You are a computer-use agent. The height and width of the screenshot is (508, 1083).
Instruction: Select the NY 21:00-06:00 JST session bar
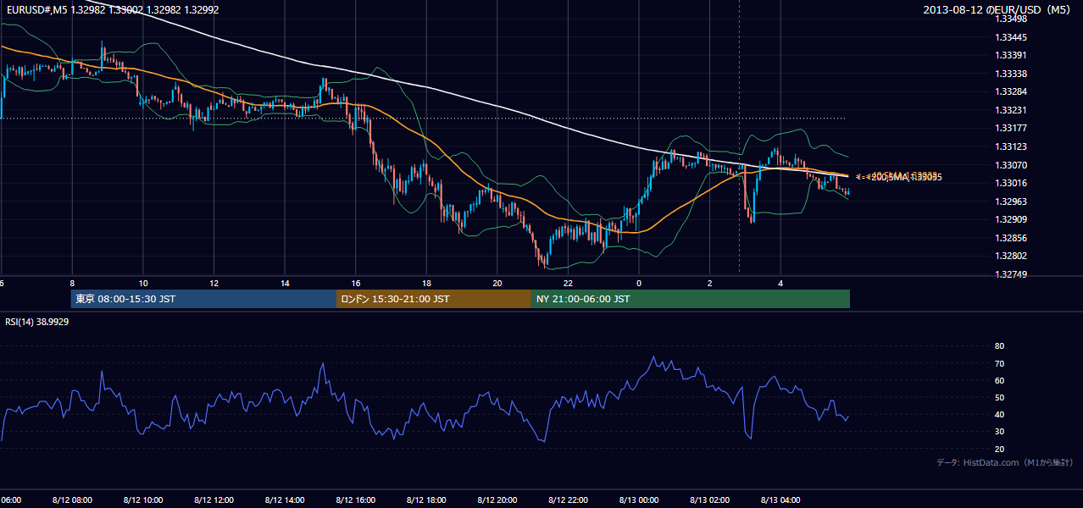pyautogui.click(x=691, y=299)
